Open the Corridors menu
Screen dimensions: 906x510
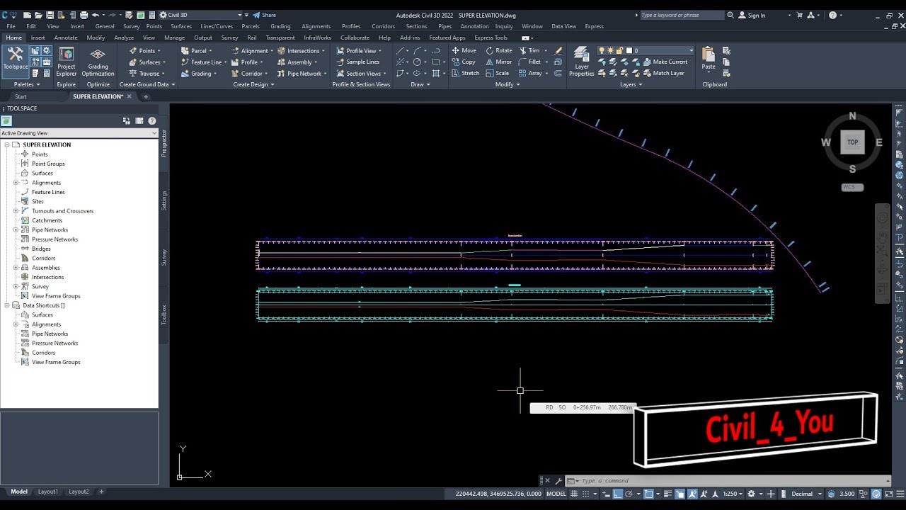tap(383, 26)
